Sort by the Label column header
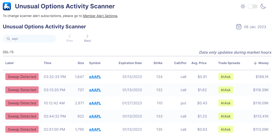The height and width of the screenshot is (136, 275). [x=9, y=63]
